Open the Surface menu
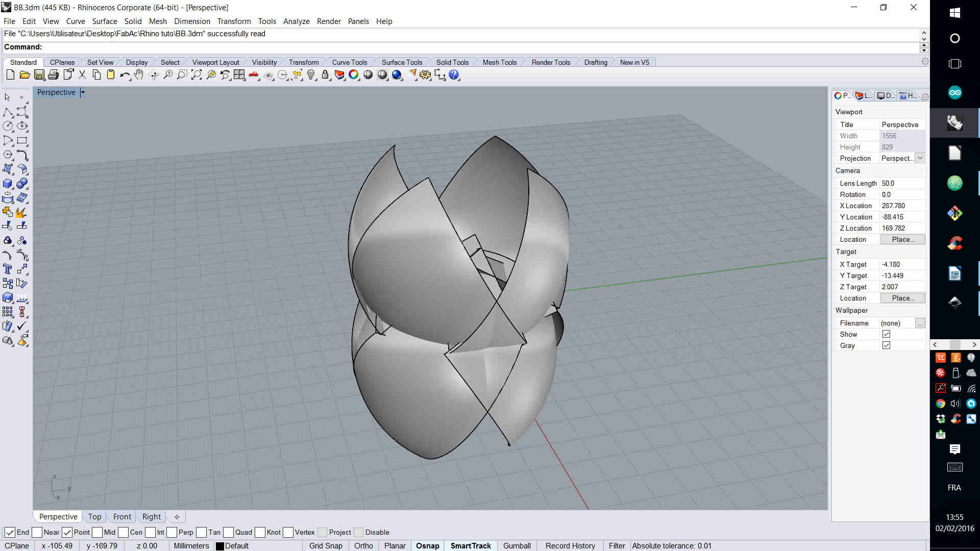Image resolution: width=980 pixels, height=551 pixels. point(105,21)
